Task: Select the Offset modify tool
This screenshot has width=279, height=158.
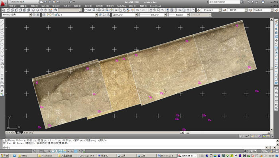Action: (276, 33)
